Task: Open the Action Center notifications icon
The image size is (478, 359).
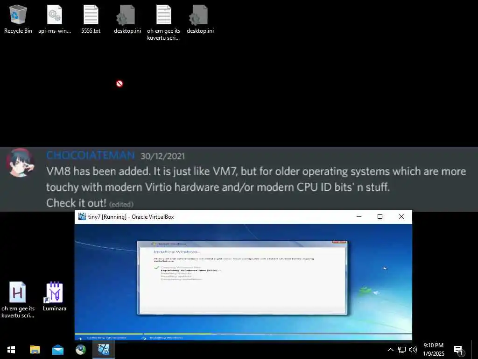Action: [x=458, y=350]
